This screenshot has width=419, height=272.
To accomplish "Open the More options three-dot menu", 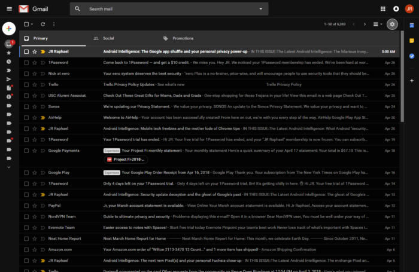I will pyautogui.click(x=54, y=25).
